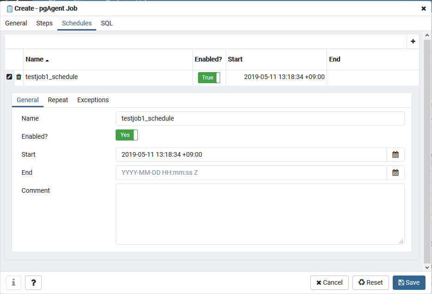This screenshot has width=432, height=294.
Task: Open the calendar picker for the End field
Action: [395, 172]
